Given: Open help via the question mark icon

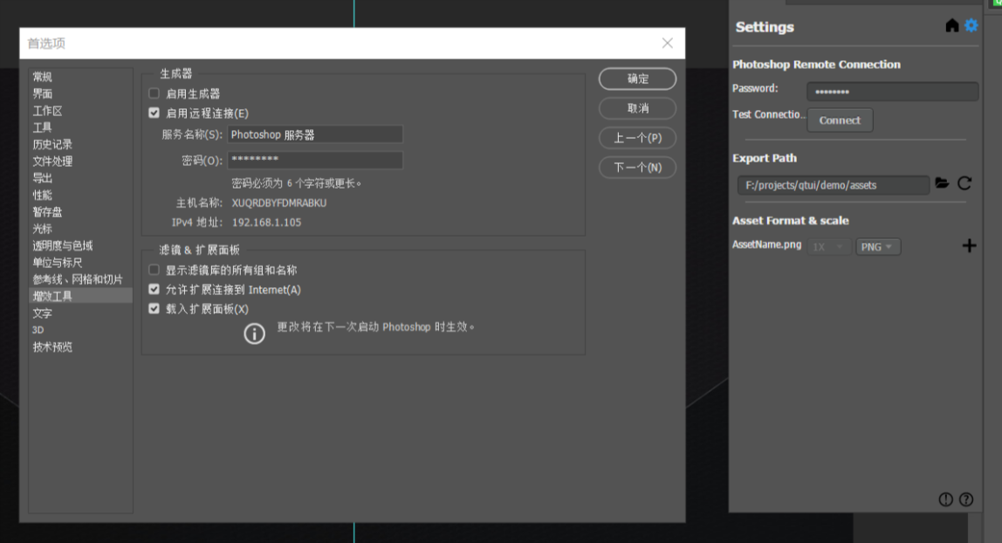Looking at the screenshot, I should pos(964,498).
